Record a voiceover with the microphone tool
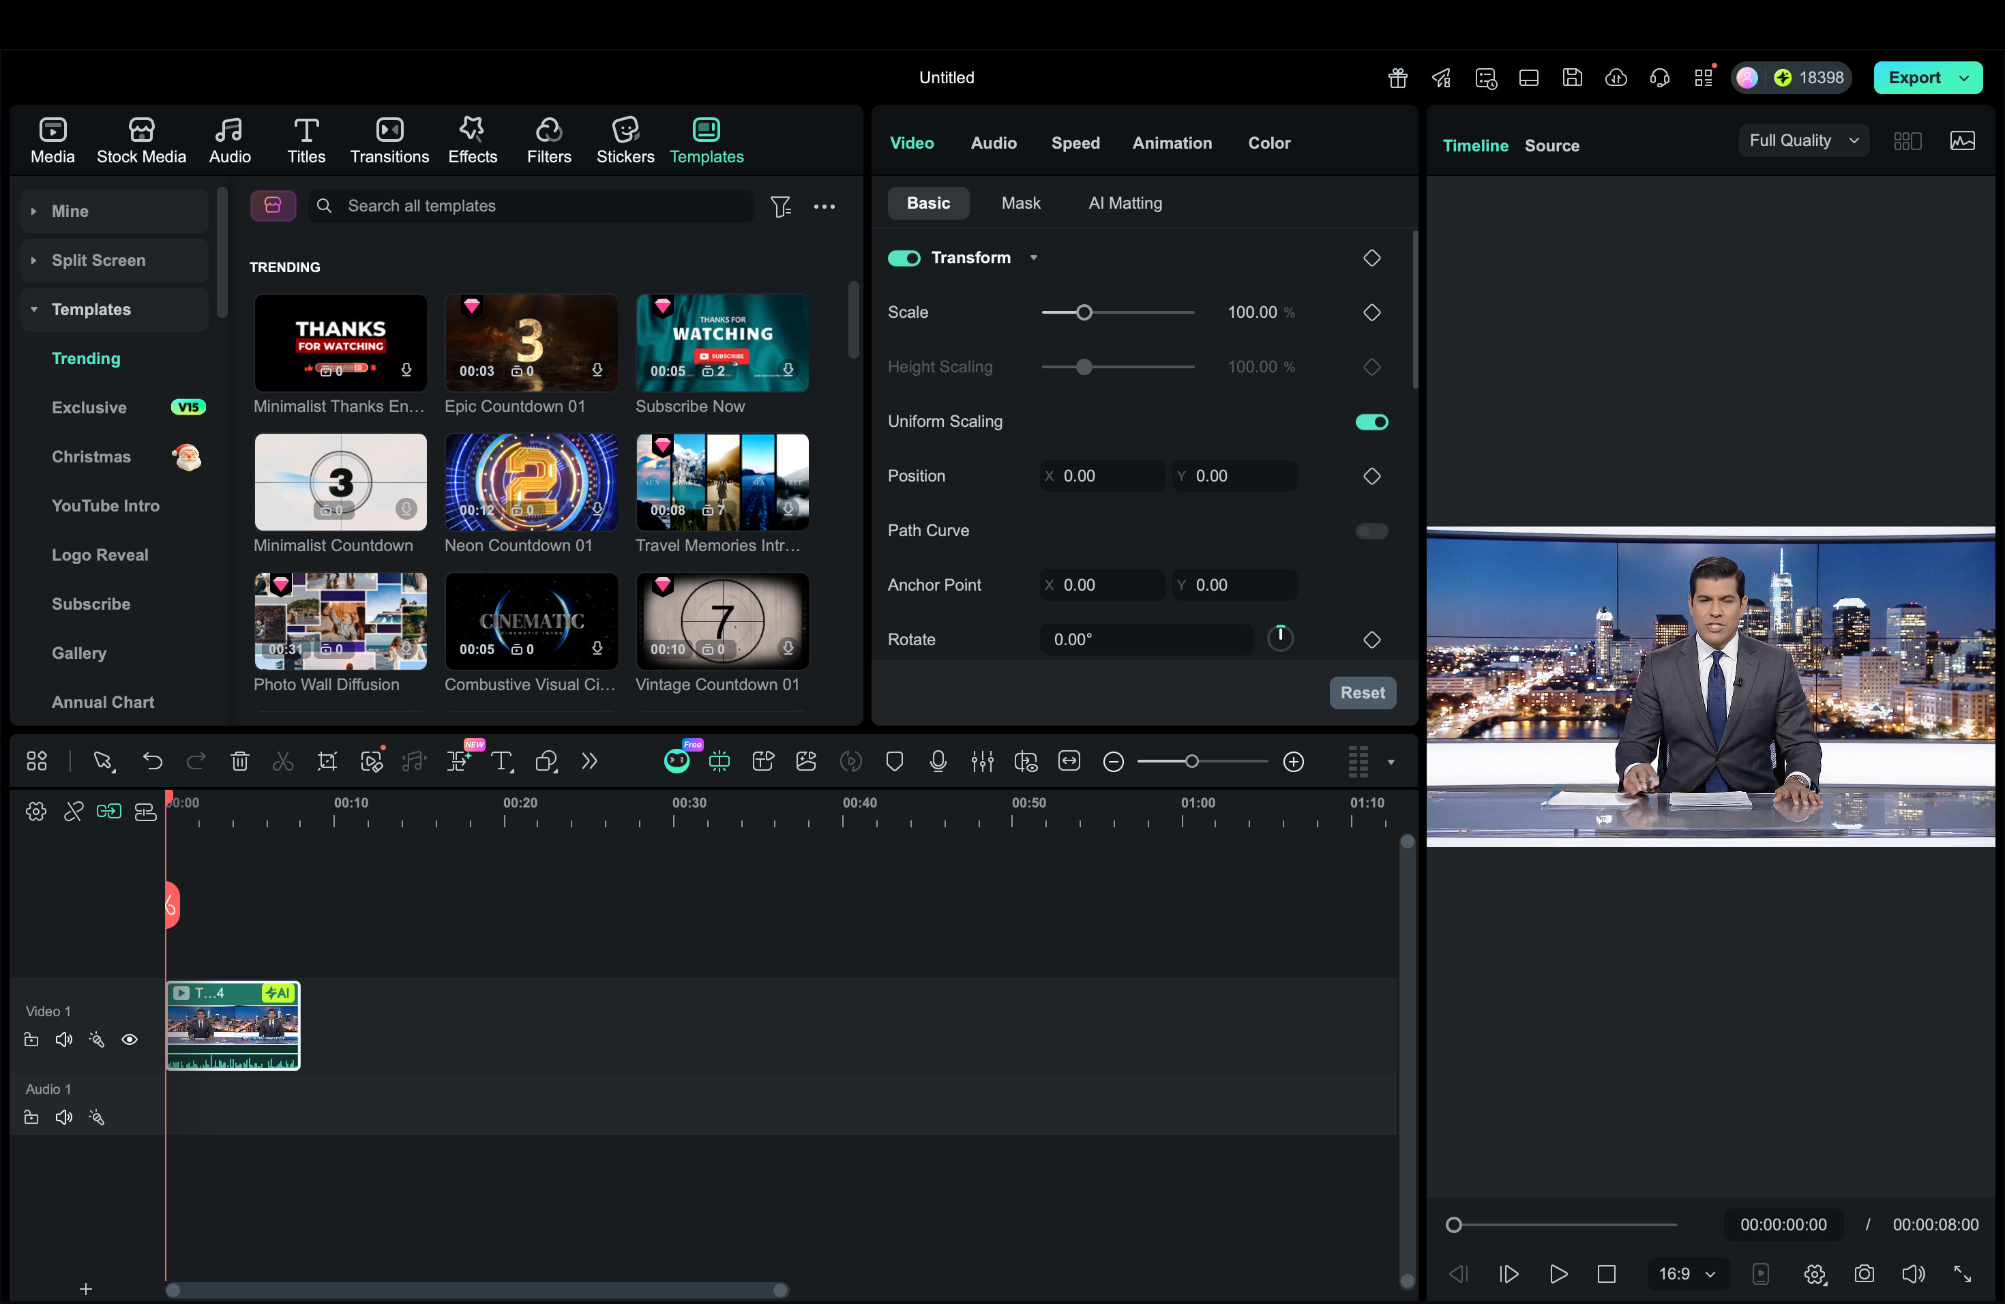The height and width of the screenshot is (1304, 2005). coord(938,760)
